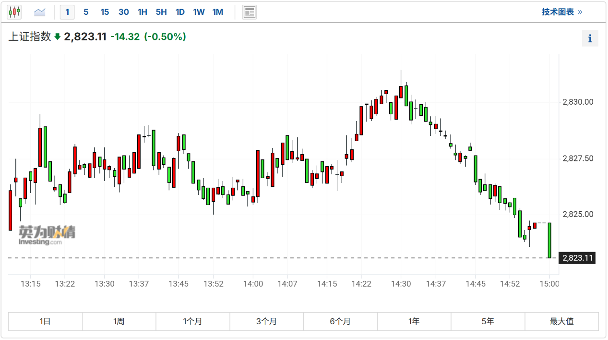Switch to the 15-minute interval
This screenshot has height=340, width=608.
[x=105, y=12]
